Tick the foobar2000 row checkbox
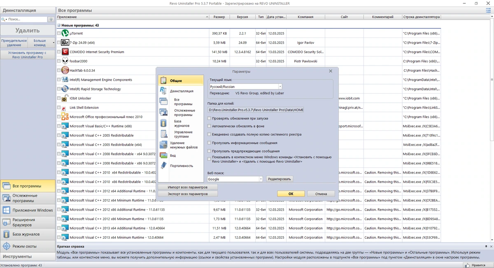This screenshot has width=494, height=268. [59, 61]
